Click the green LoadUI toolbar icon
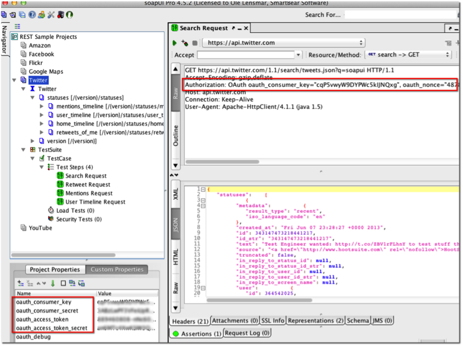Screen dimensions: 463x346 click(x=70, y=14)
